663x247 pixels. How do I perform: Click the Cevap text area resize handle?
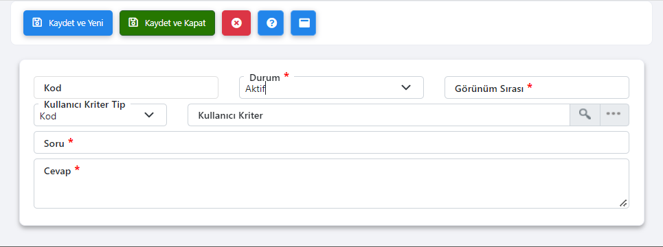coord(623,203)
